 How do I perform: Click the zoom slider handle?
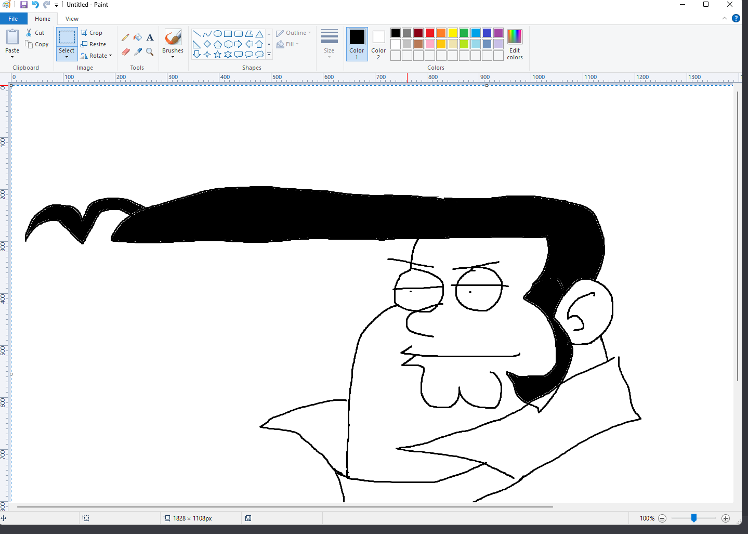click(x=694, y=518)
